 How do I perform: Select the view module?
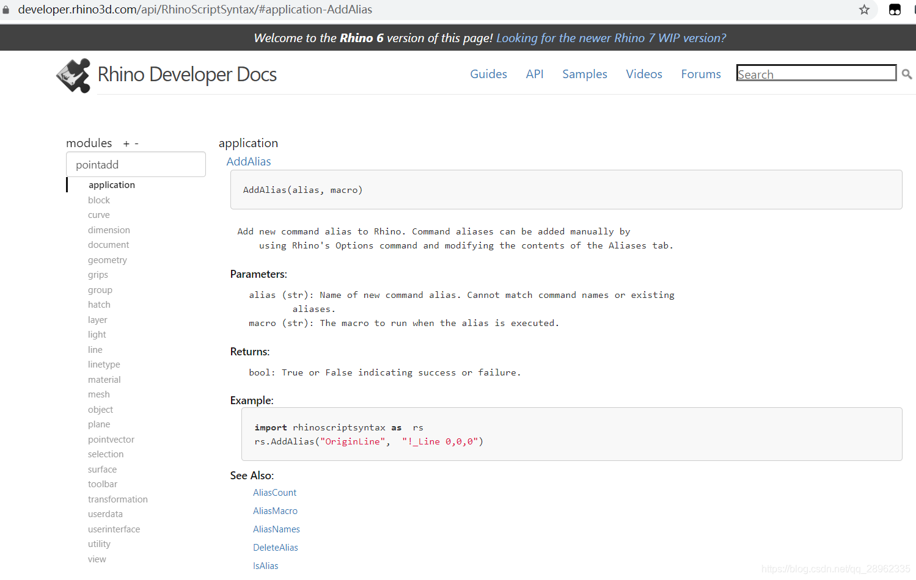(x=97, y=559)
